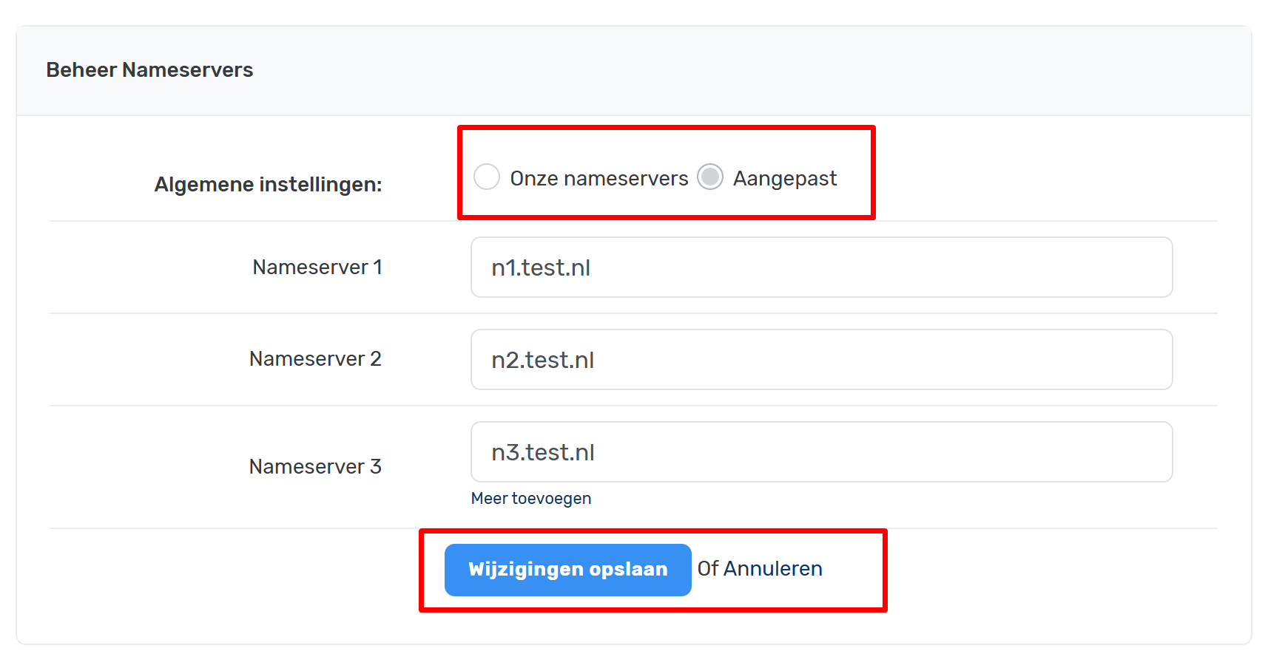Click the Nameserver 2 label
Image resolution: width=1268 pixels, height=665 pixels.
point(315,359)
